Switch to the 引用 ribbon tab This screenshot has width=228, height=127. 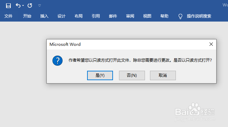(x=96, y=16)
